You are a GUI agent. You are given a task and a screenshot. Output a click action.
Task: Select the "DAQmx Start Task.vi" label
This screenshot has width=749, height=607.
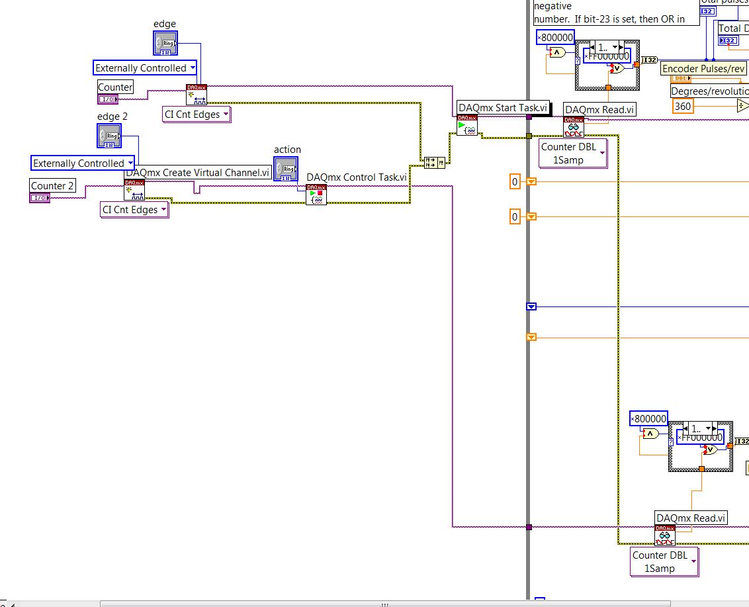pyautogui.click(x=503, y=107)
